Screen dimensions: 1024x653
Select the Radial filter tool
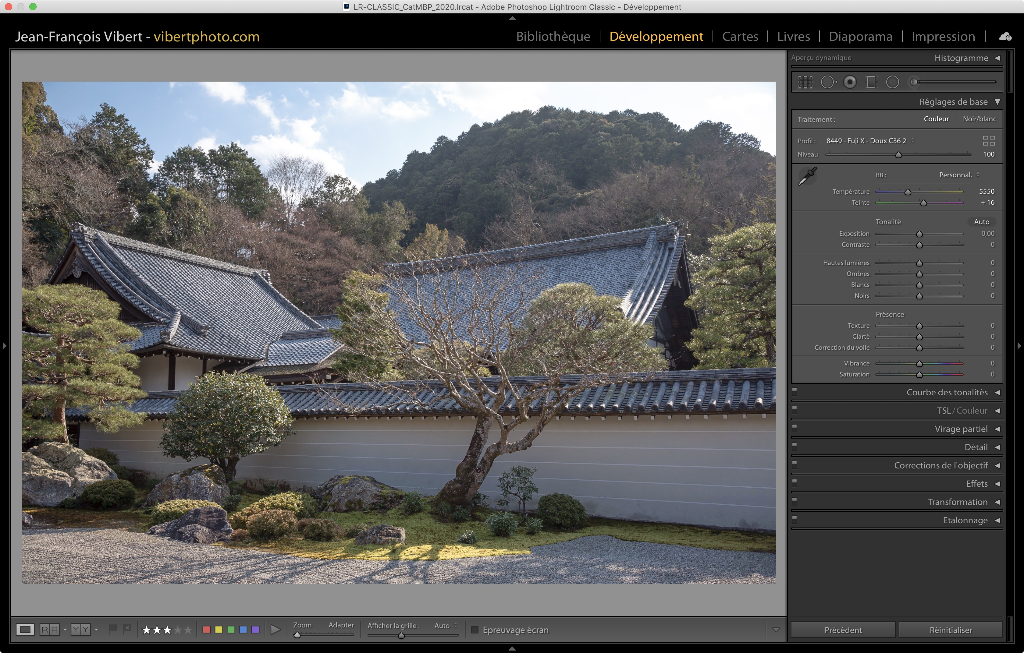[892, 82]
